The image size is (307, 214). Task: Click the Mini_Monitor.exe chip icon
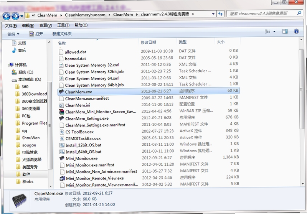pos(62,158)
